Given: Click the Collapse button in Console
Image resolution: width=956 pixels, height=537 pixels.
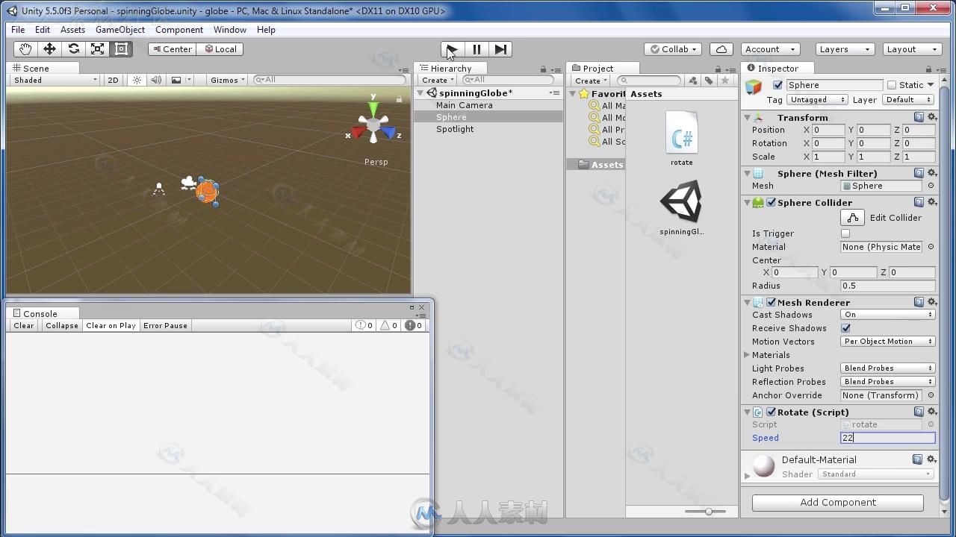Looking at the screenshot, I should (x=62, y=325).
